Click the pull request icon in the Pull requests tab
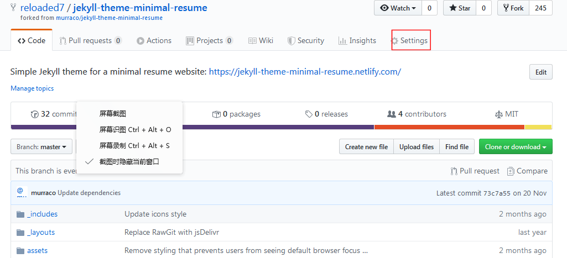The height and width of the screenshot is (258, 567). click(x=63, y=41)
